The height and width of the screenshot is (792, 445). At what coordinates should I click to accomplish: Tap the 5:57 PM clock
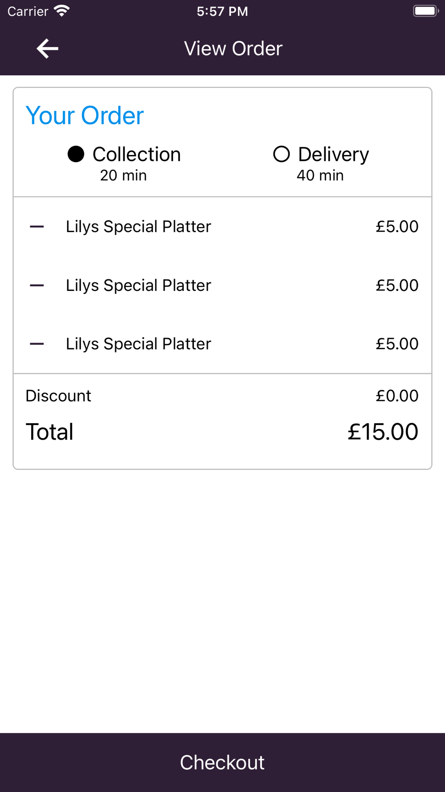click(x=222, y=11)
